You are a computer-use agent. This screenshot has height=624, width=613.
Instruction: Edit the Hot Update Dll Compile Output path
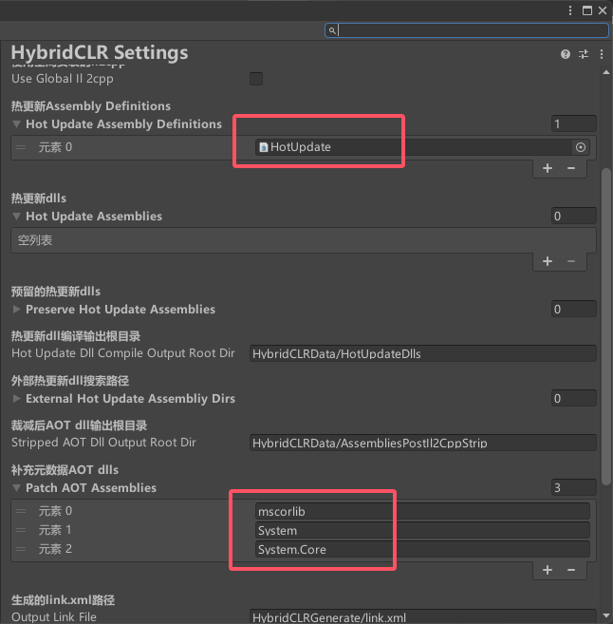click(422, 353)
